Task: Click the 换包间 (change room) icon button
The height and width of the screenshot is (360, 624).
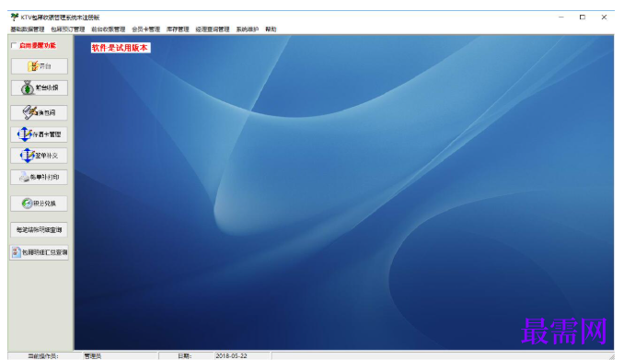Action: 40,112
